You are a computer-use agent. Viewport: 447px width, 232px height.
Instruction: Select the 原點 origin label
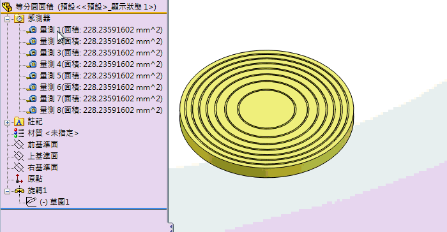coord(35,178)
